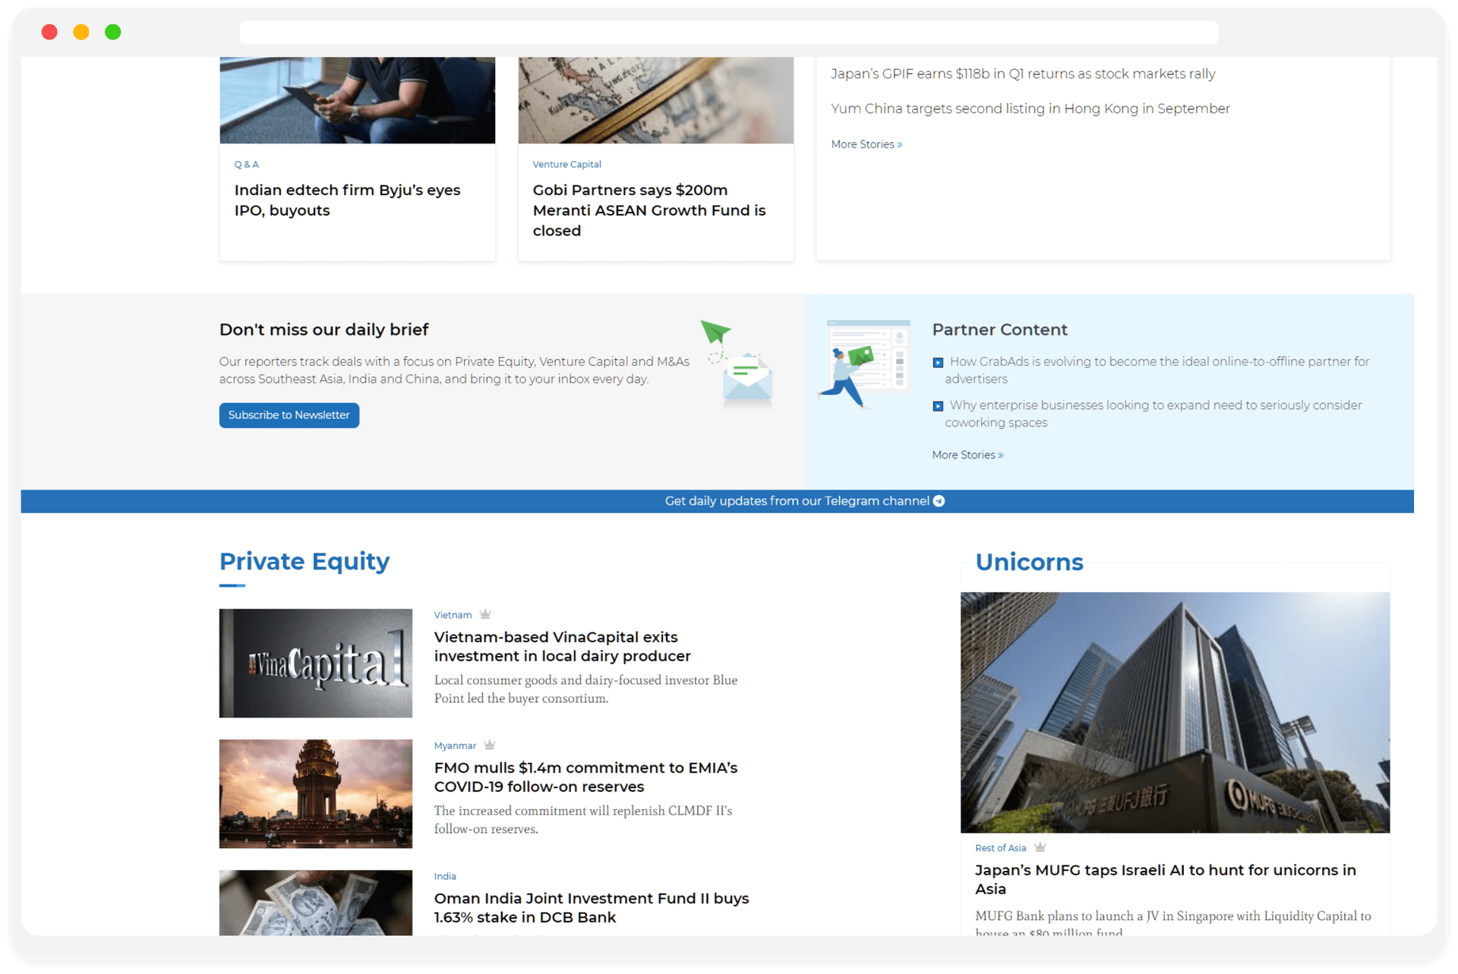Click the 'Don't miss our daily brief' heading
1458x974 pixels.
[x=323, y=329]
